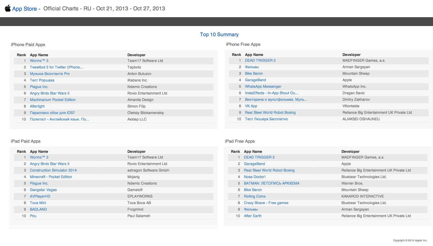Click the Apple logo icon
The width and height of the screenshot is (433, 246).
pyautogui.click(x=8, y=8)
